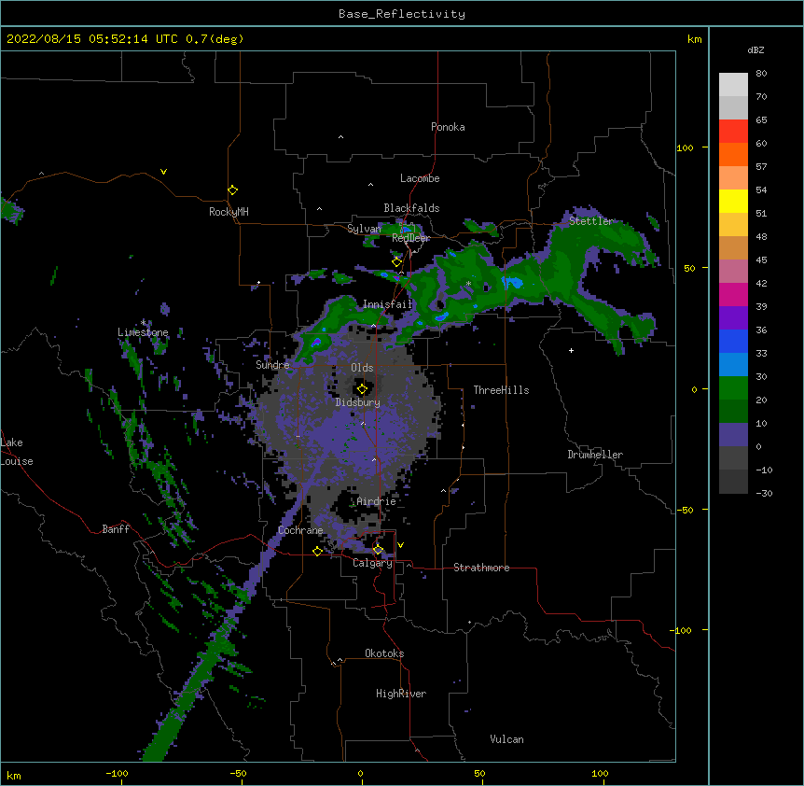Click the Sylvan label
The height and width of the screenshot is (786, 804).
(364, 229)
